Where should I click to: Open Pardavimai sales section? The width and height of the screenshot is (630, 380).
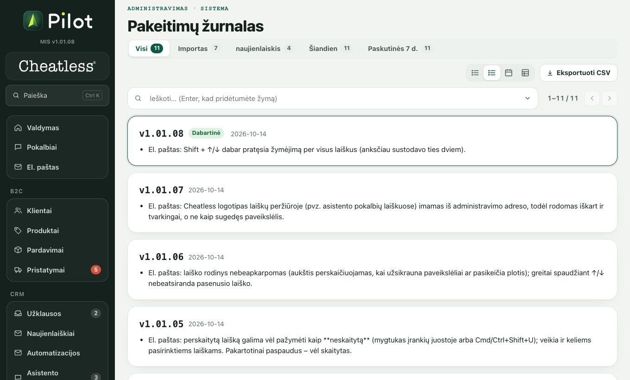(x=57, y=250)
